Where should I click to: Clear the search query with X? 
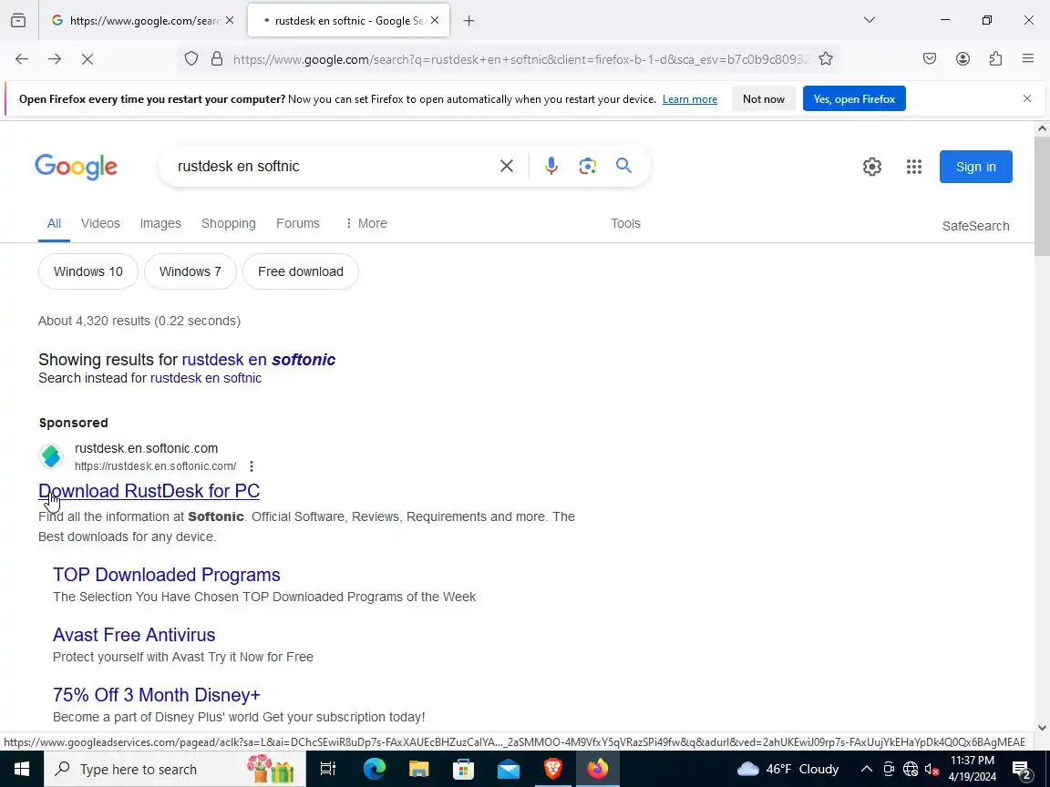pyautogui.click(x=507, y=166)
